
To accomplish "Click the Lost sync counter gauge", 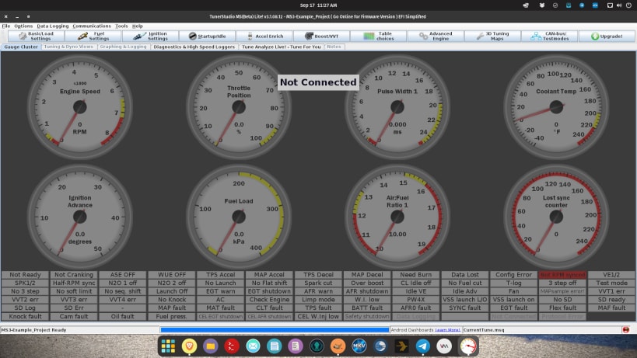I will 556,217.
